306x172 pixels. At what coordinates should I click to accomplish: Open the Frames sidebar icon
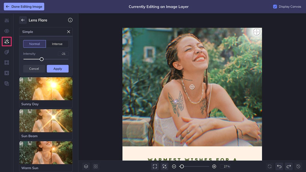(6, 62)
